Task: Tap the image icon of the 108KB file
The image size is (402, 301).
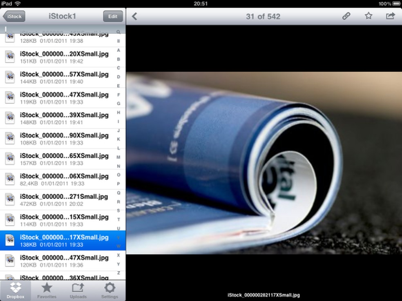Action: tap(10, 139)
